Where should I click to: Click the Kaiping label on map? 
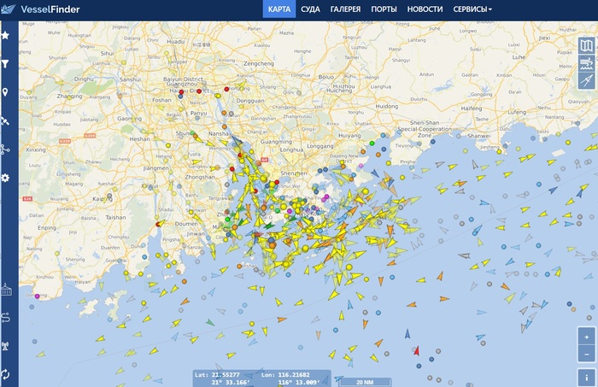tap(103, 199)
